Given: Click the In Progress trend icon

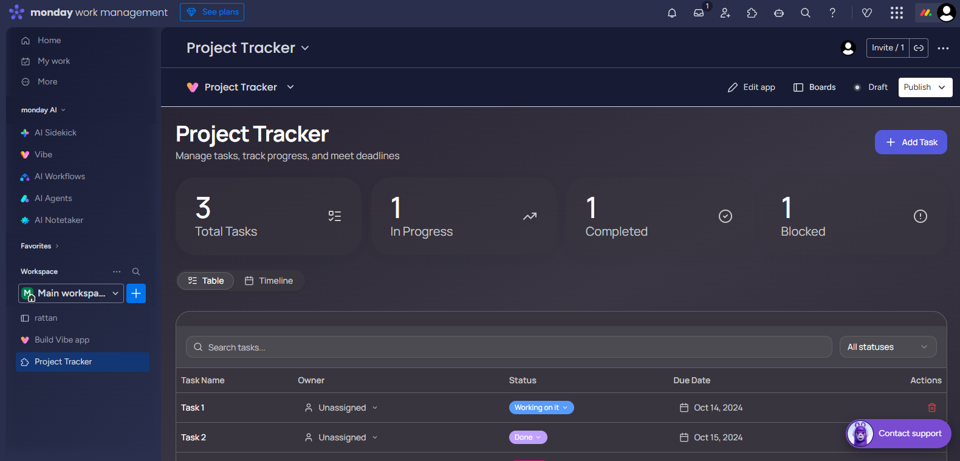Looking at the screenshot, I should click(530, 216).
